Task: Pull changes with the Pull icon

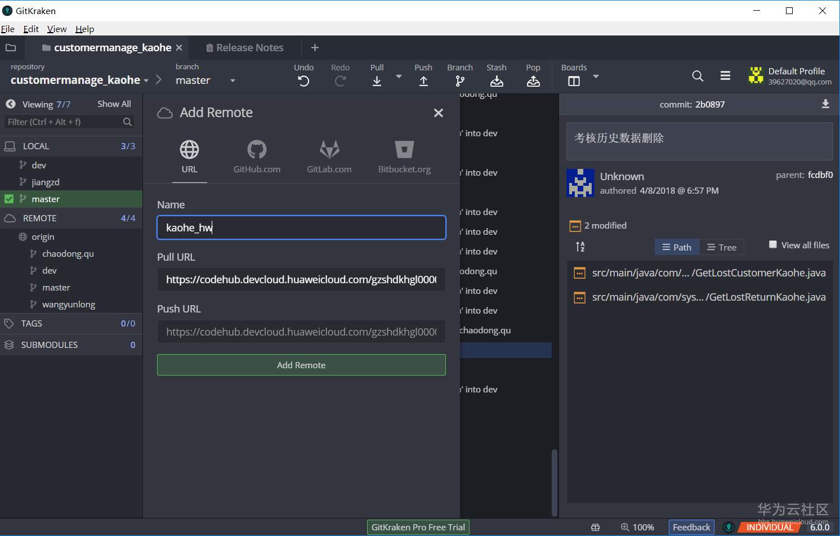Action: click(377, 81)
